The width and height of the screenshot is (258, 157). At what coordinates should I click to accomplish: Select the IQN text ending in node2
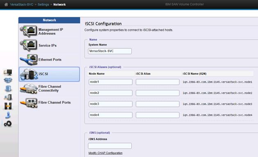pyautogui.click(x=217, y=93)
